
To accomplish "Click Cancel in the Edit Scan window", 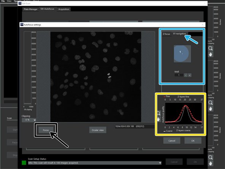I will (174, 162).
